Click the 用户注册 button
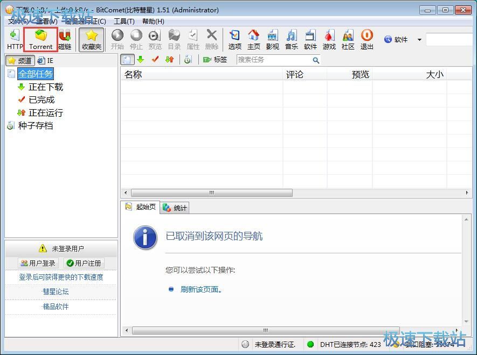Viewport: 477px width, 355px height. pos(84,263)
